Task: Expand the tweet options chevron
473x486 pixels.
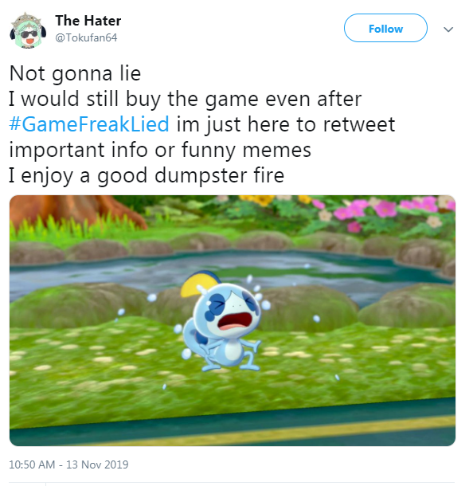Action: tap(448, 29)
